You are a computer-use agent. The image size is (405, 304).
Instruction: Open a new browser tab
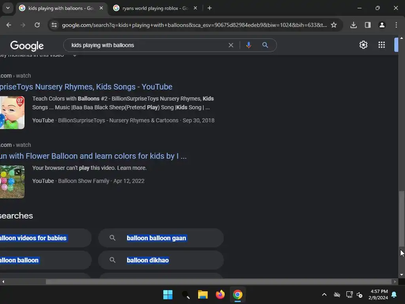(210, 8)
